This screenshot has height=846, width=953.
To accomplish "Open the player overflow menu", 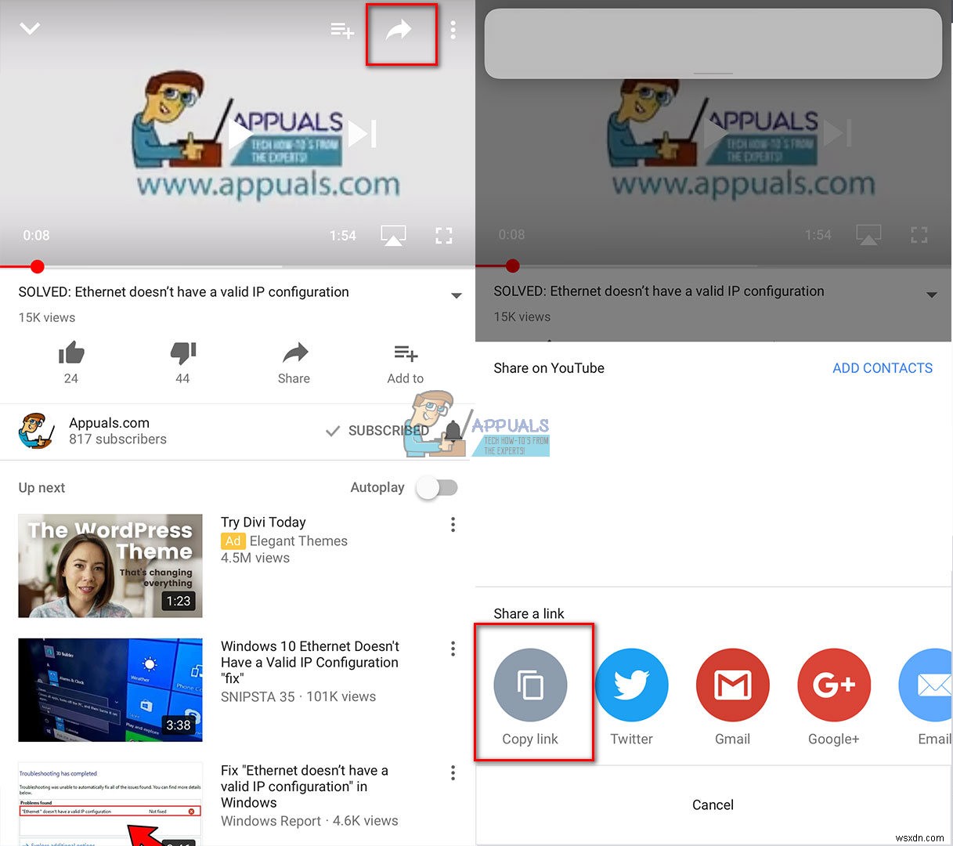I will pos(453,29).
